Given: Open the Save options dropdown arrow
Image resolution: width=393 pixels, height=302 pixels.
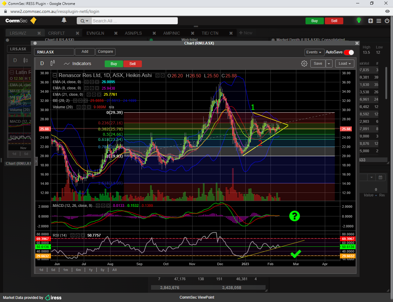Looking at the screenshot, I should (x=329, y=64).
